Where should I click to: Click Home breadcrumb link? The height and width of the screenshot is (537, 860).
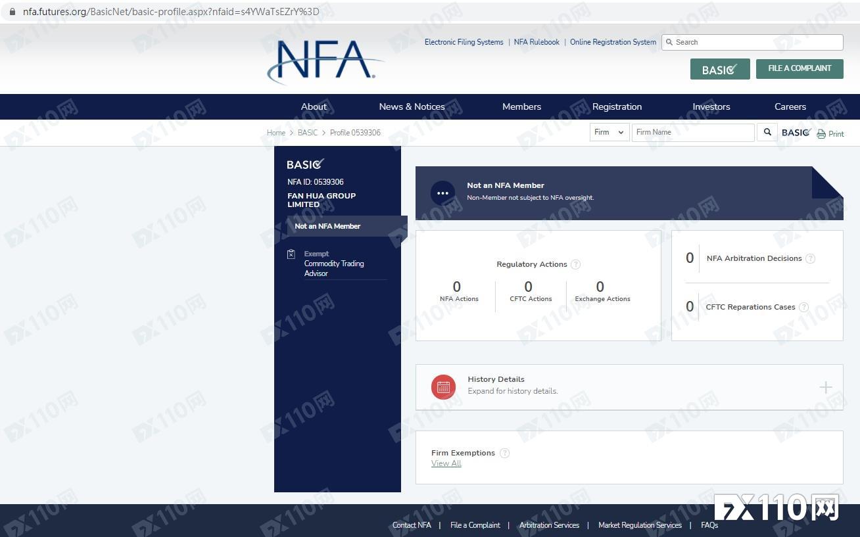coord(276,133)
